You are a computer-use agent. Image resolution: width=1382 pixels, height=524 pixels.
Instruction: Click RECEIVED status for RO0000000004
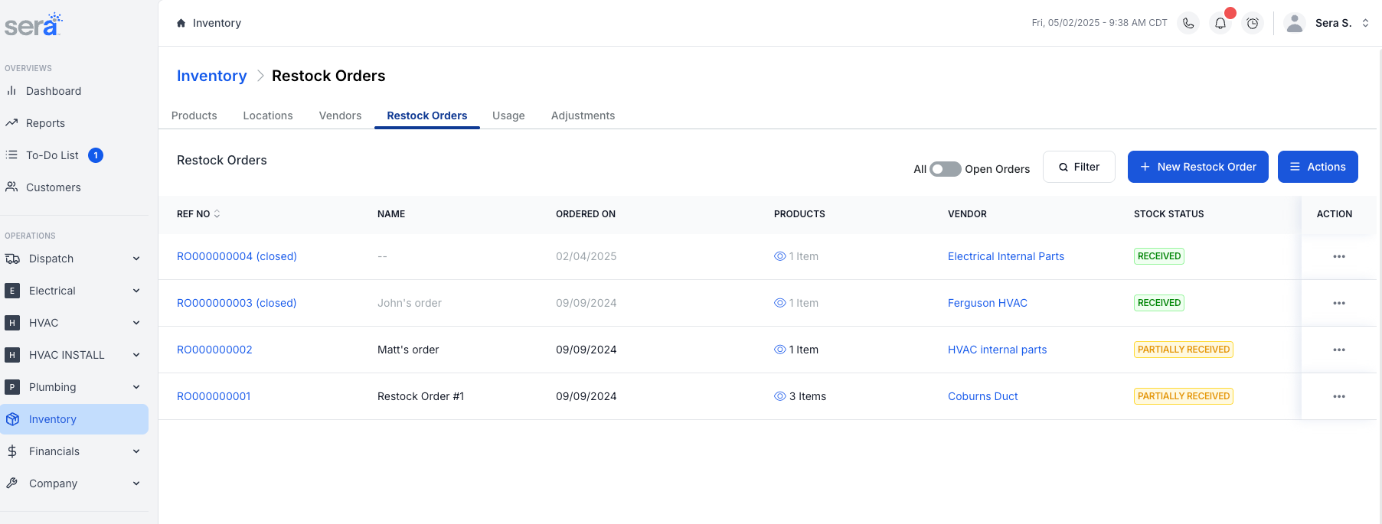point(1159,256)
